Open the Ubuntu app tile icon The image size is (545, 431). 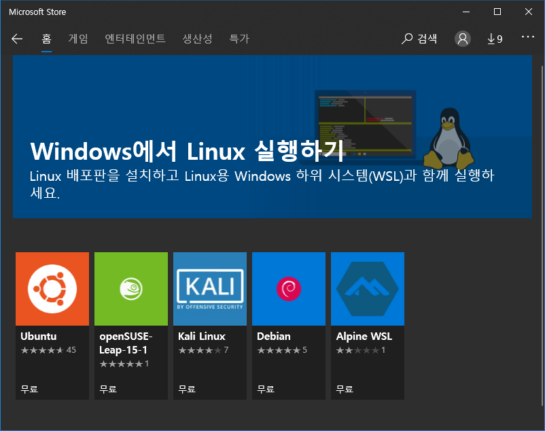click(x=52, y=289)
